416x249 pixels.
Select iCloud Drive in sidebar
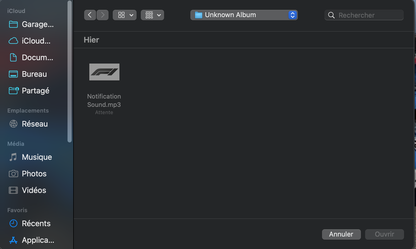coord(30,41)
